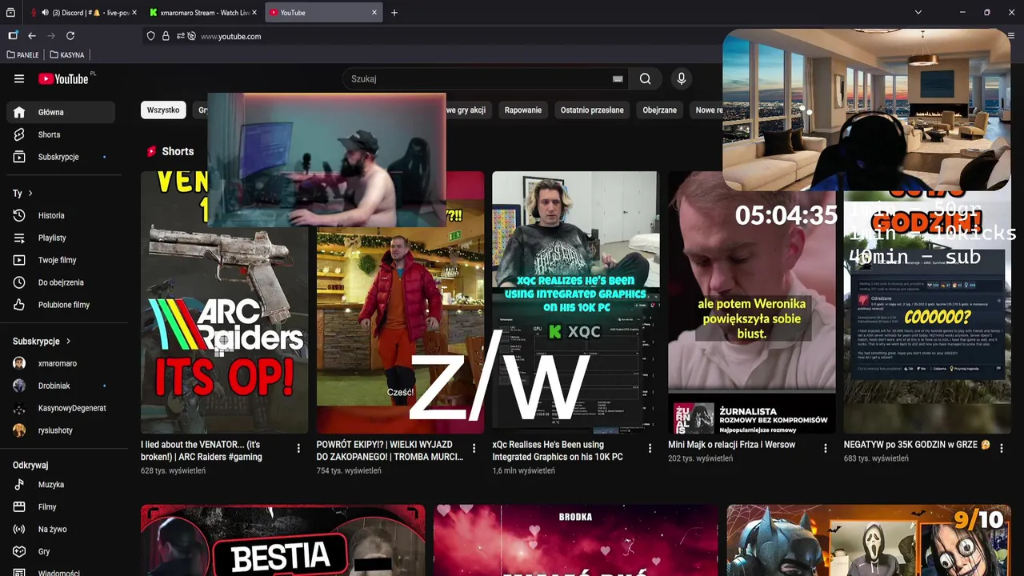Start voice search with microphone icon
The image size is (1024, 576).
[682, 78]
